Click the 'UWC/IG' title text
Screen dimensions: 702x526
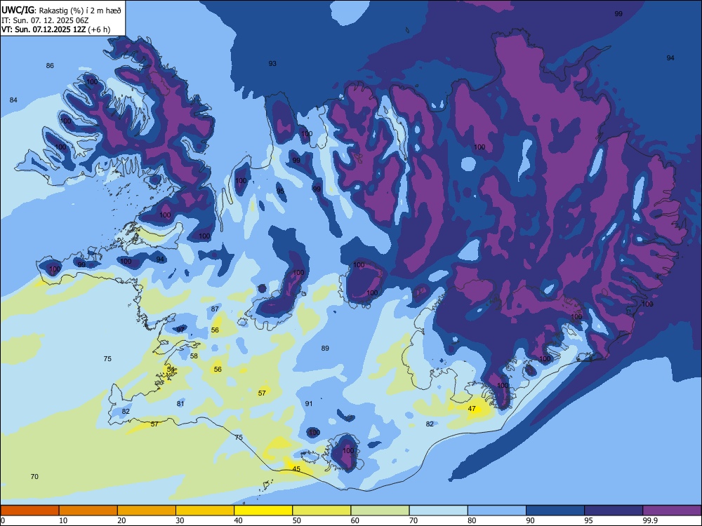coord(18,11)
